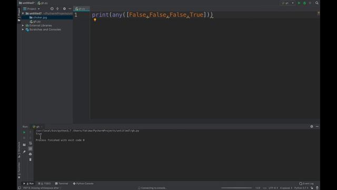Collapse the untitled7 project root
The image size is (337, 190).
(x=23, y=13)
